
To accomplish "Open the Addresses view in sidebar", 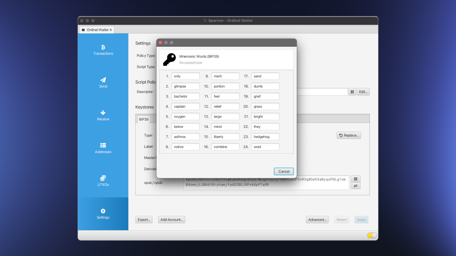I will click(103, 148).
